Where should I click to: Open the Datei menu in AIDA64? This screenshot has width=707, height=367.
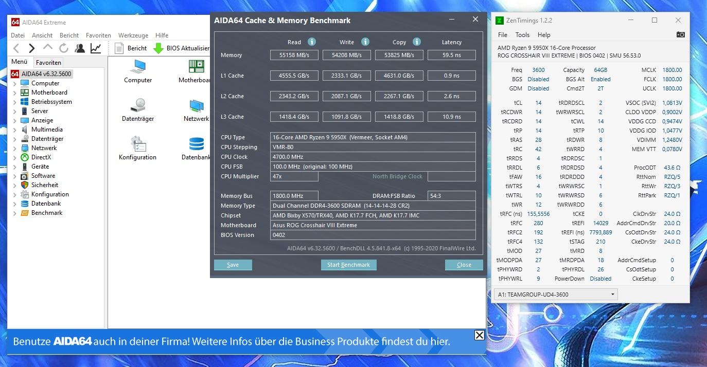point(17,35)
